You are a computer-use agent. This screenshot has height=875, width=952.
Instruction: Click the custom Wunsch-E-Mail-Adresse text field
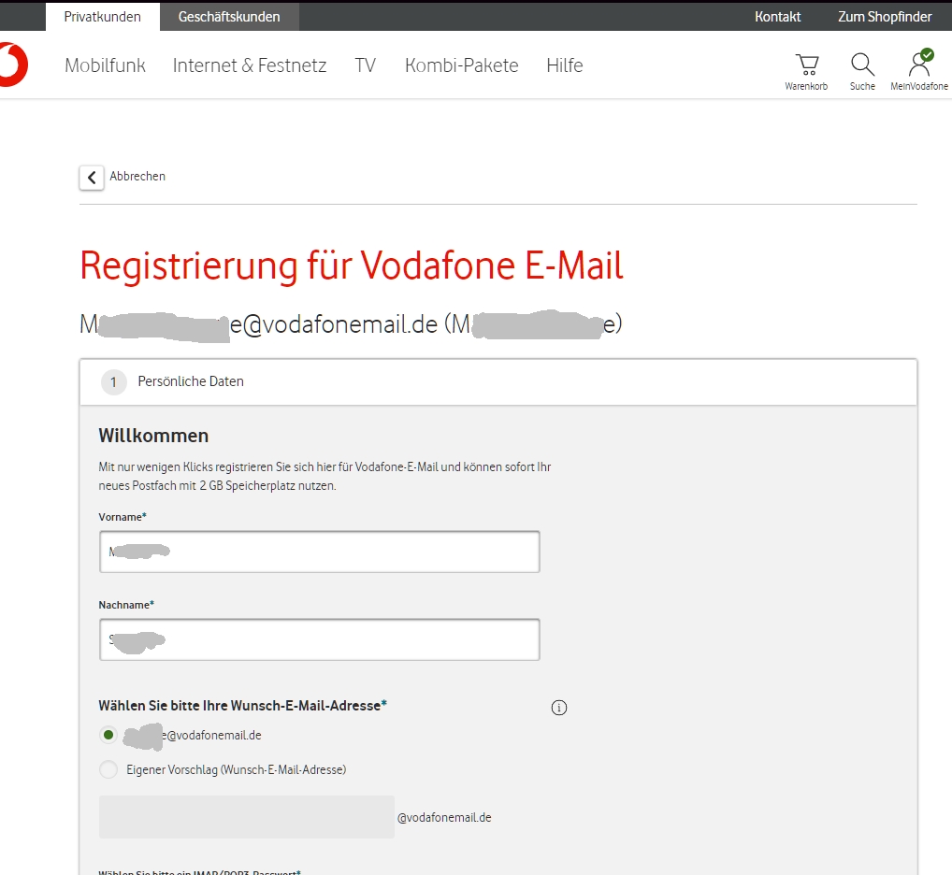[x=247, y=817]
